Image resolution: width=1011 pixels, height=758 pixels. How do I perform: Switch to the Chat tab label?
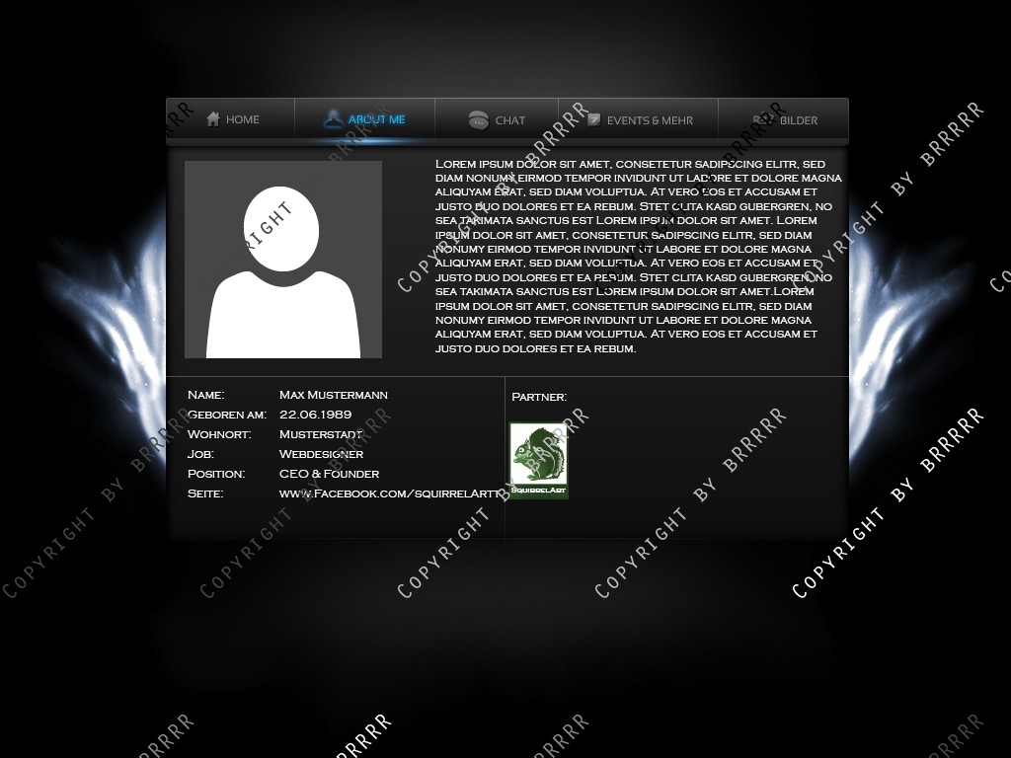[510, 120]
